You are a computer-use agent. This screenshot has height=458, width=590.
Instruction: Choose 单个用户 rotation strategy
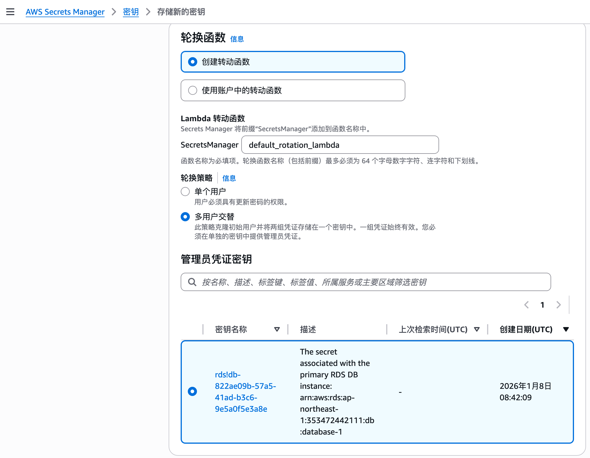185,192
